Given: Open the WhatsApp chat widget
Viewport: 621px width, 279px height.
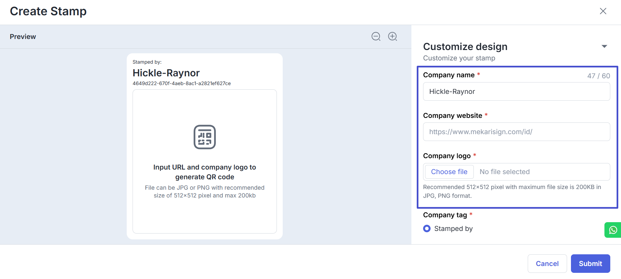Looking at the screenshot, I should click(x=613, y=230).
